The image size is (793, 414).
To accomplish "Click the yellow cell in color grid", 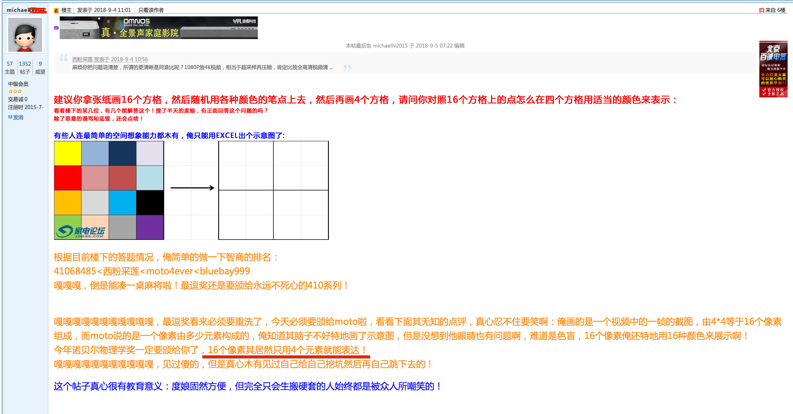I will tap(68, 153).
